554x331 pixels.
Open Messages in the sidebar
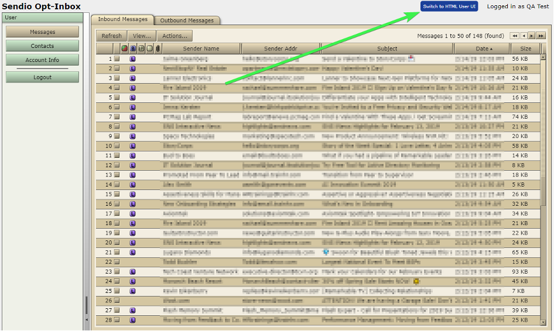click(42, 32)
